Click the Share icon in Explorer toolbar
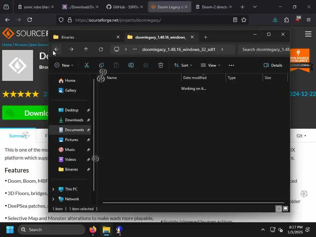The image size is (316, 237). click(x=146, y=65)
